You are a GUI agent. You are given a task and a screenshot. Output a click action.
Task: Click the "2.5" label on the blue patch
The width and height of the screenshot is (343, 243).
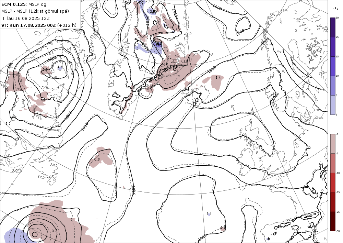(x=153, y=11)
